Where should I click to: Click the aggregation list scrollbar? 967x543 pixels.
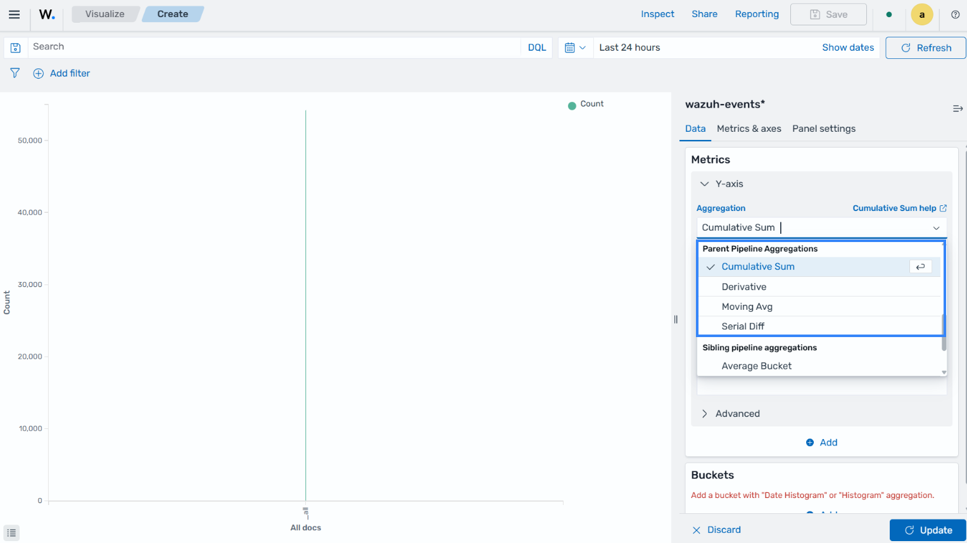click(944, 332)
